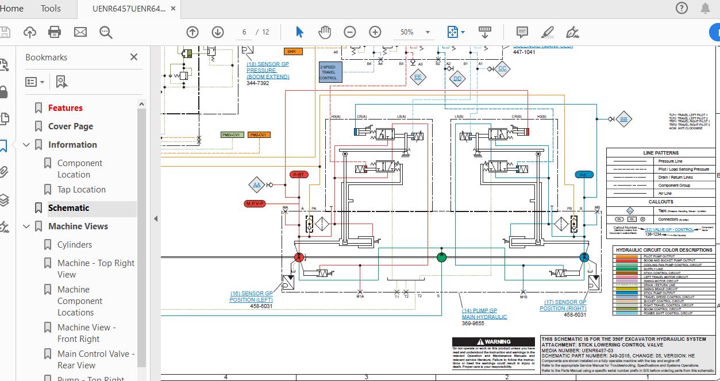
Task: Click the DD tap diamond symbol
Action: [x=457, y=79]
